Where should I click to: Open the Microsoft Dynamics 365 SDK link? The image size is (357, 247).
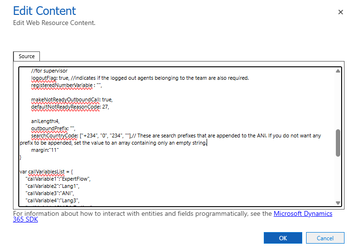coord(303,213)
